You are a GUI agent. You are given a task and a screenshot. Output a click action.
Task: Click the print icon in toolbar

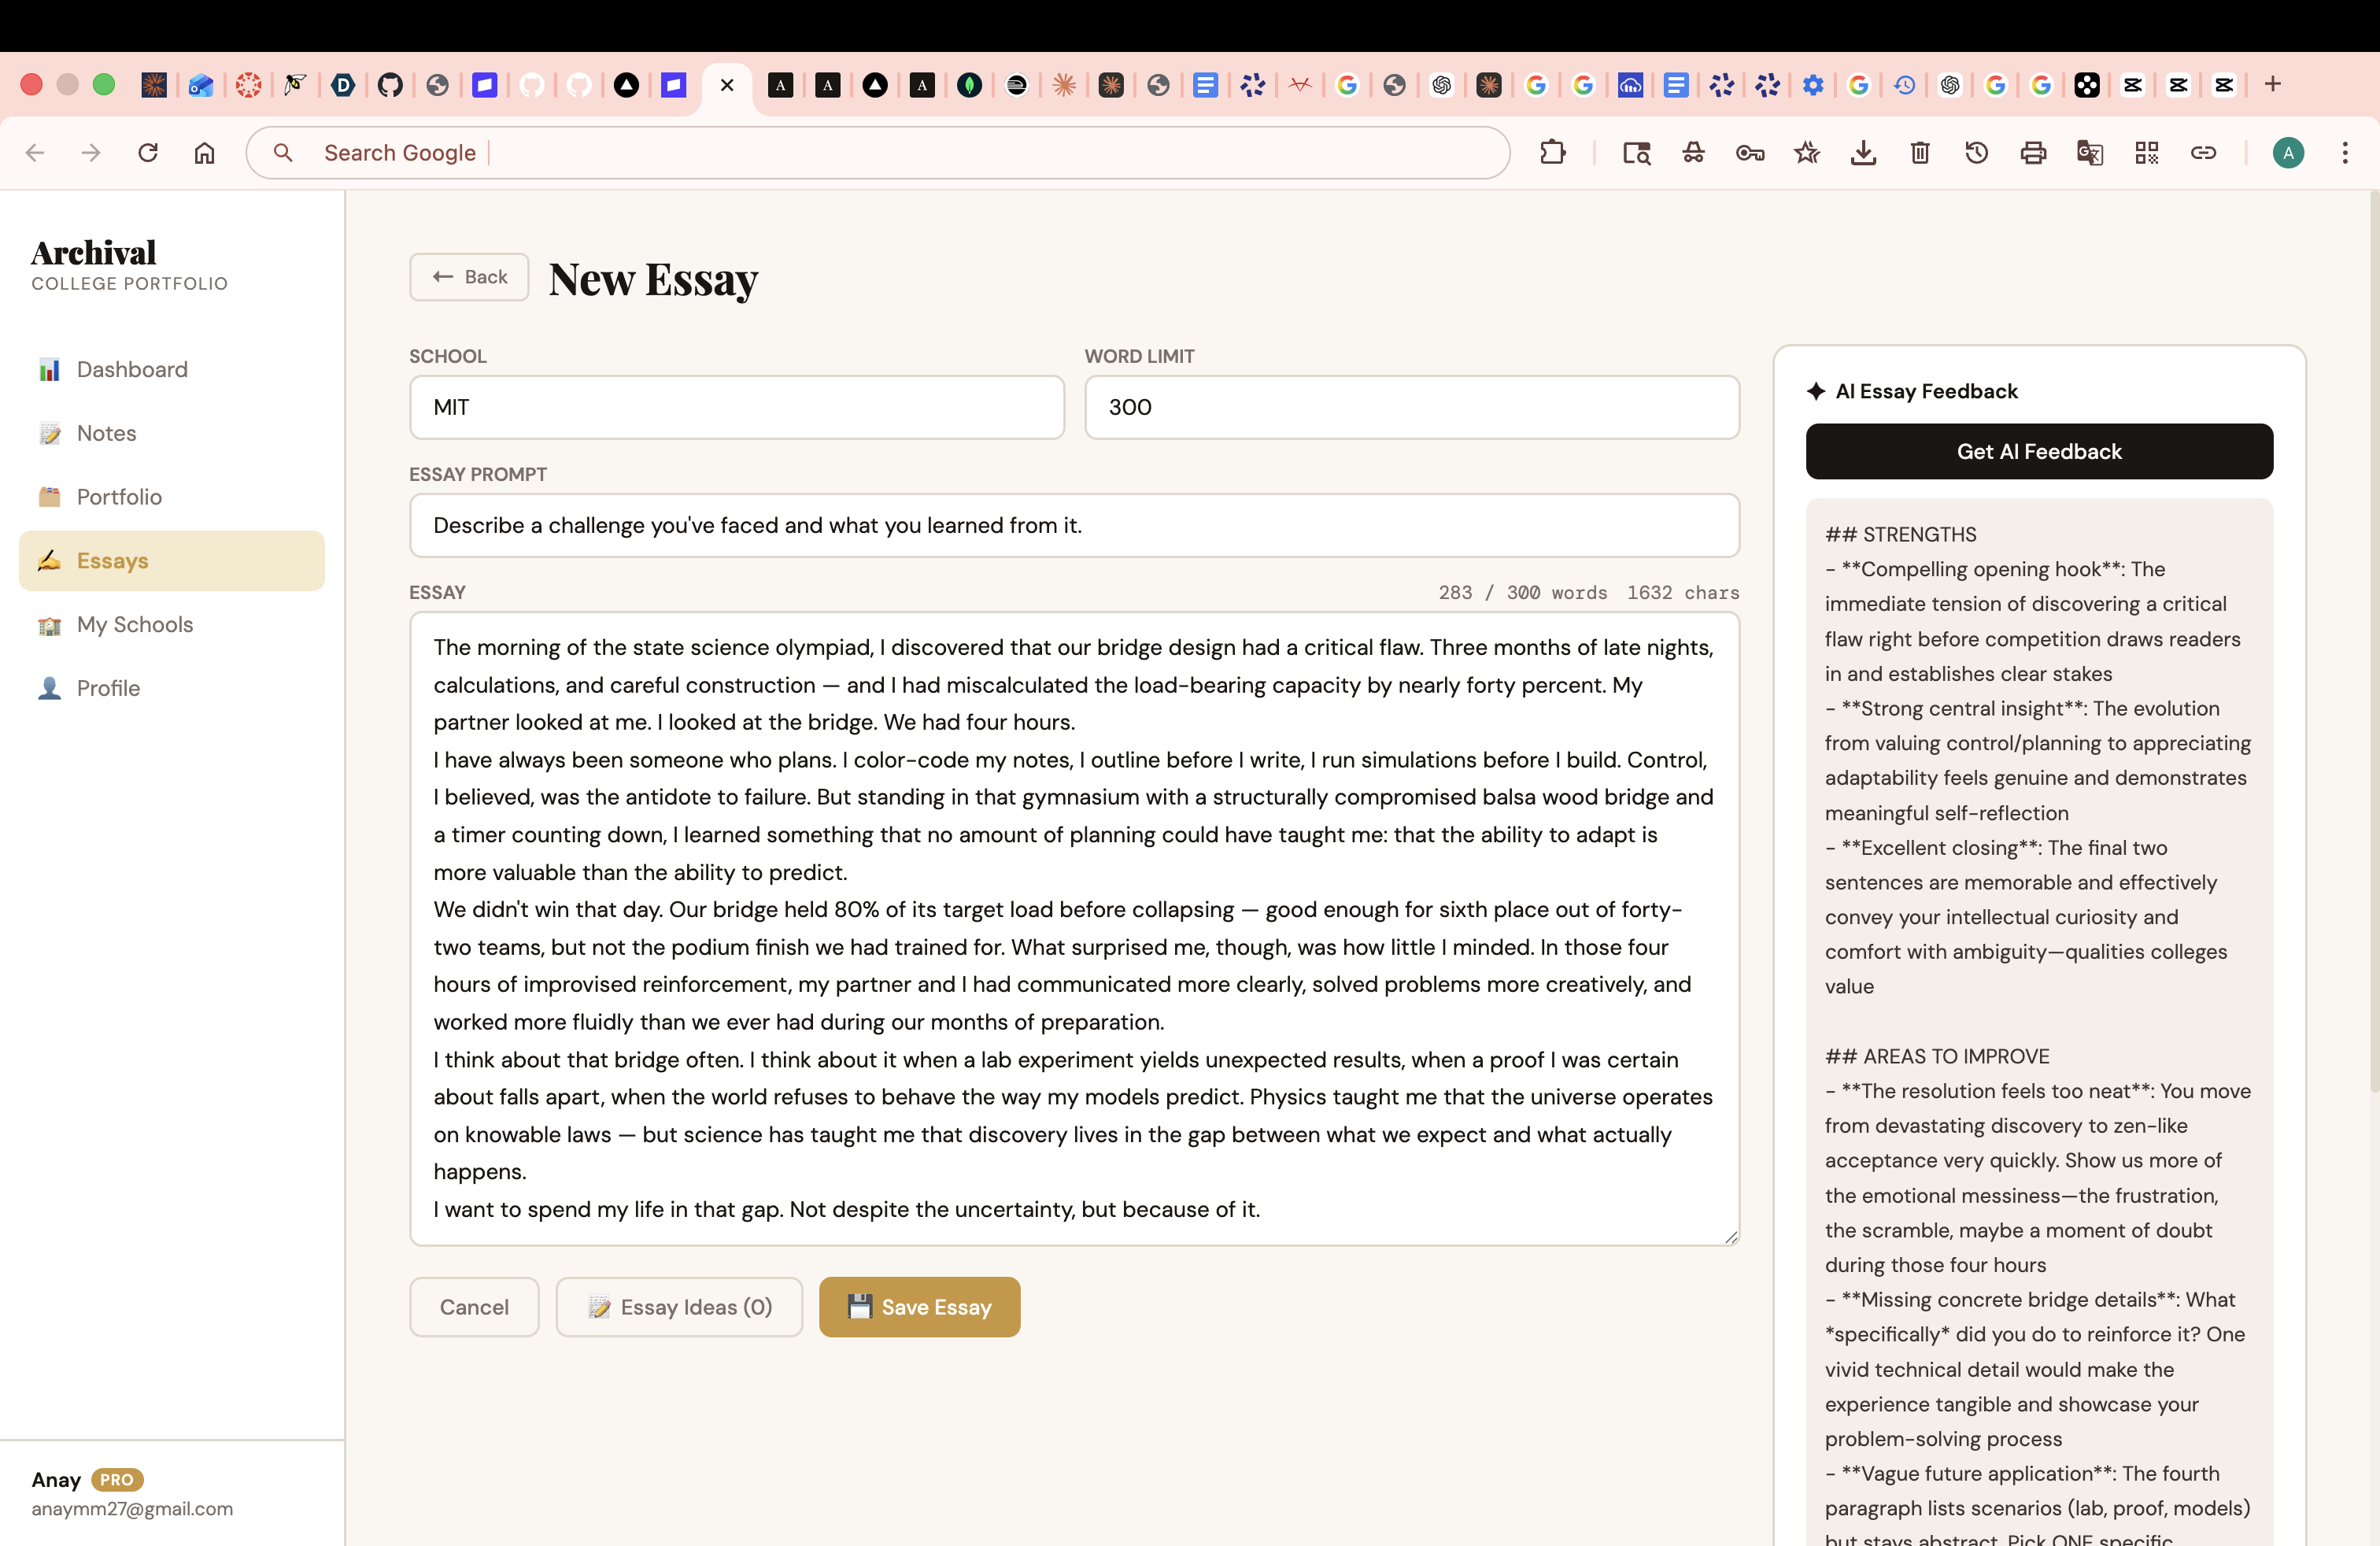(2033, 152)
